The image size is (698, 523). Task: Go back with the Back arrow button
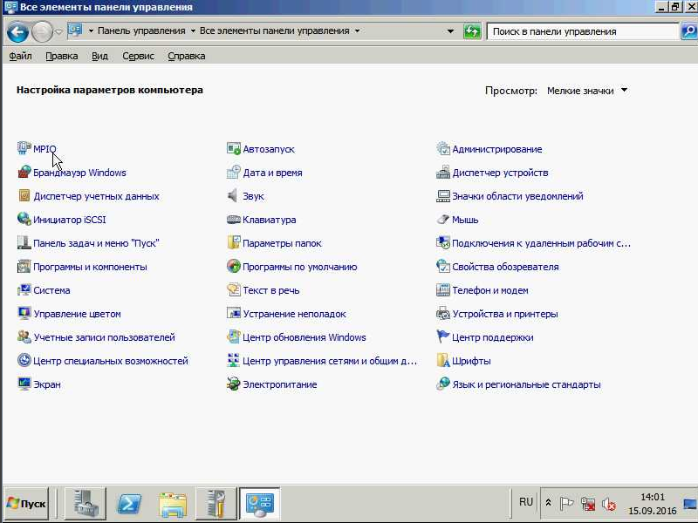pos(17,32)
